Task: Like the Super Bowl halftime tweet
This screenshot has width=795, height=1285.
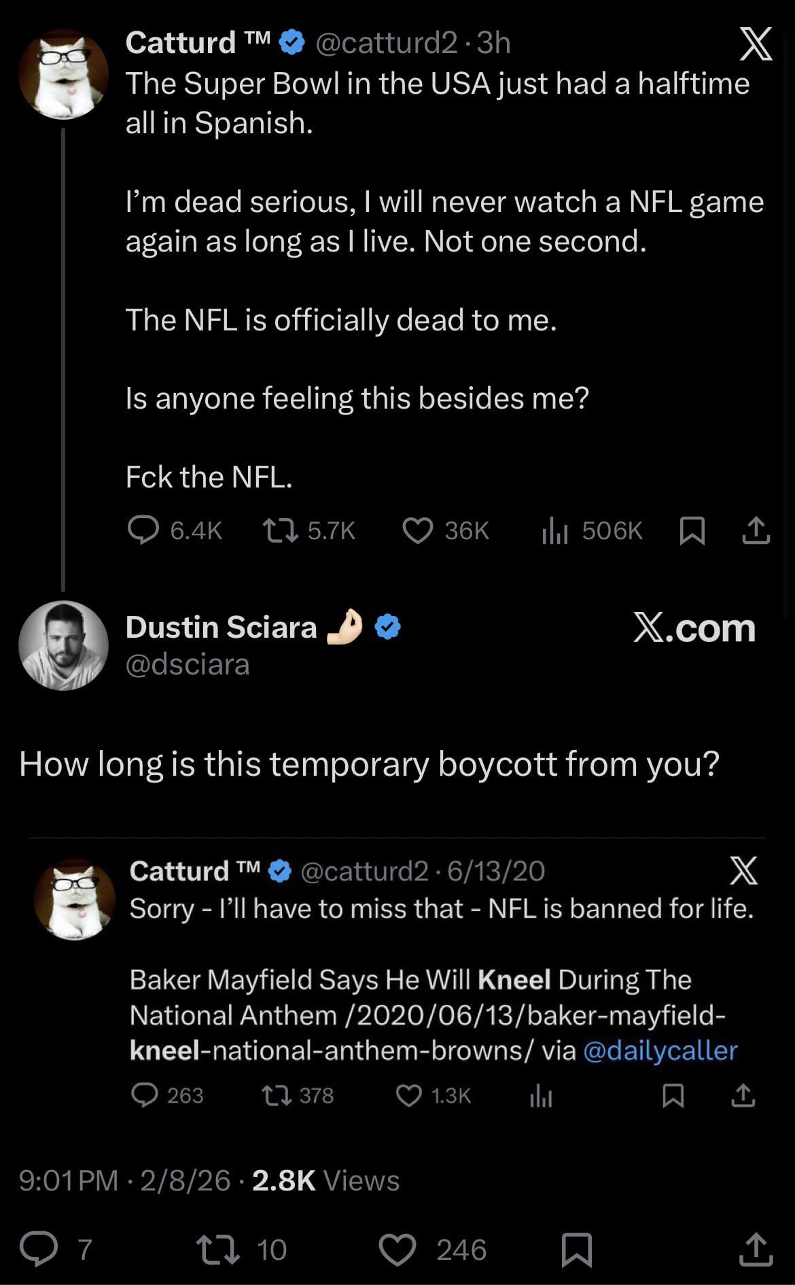Action: 417,530
